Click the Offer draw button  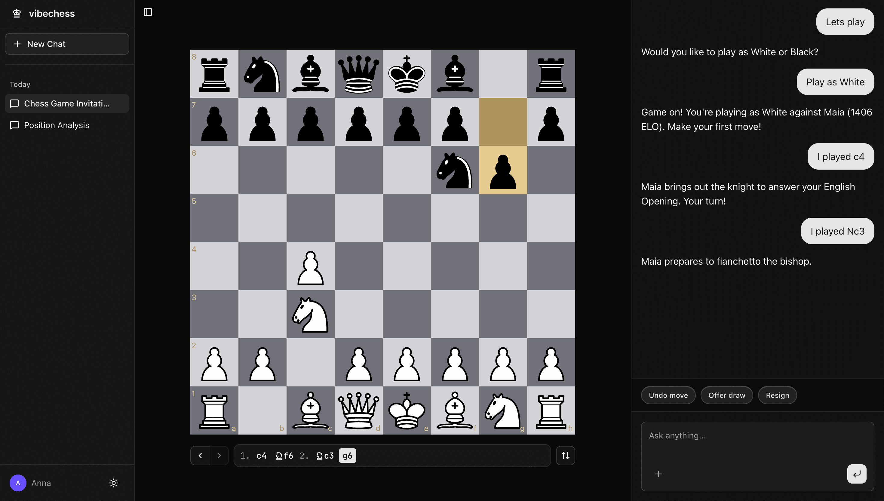click(726, 395)
